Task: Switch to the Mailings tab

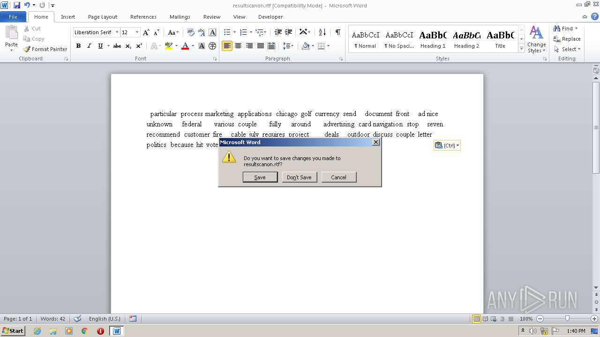Action: coord(180,17)
